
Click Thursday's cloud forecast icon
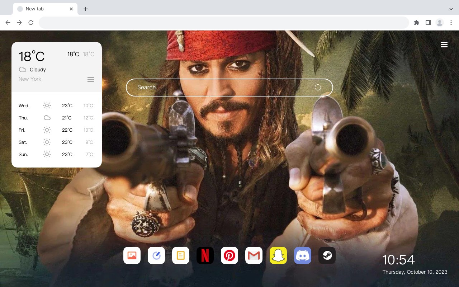pyautogui.click(x=47, y=118)
